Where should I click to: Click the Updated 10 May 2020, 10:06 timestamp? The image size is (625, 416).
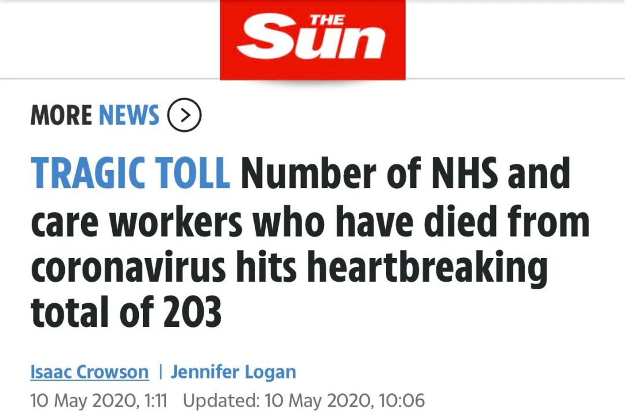[304, 400]
